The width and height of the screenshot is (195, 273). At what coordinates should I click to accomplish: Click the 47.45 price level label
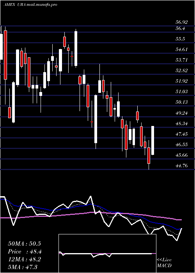click(182, 134)
